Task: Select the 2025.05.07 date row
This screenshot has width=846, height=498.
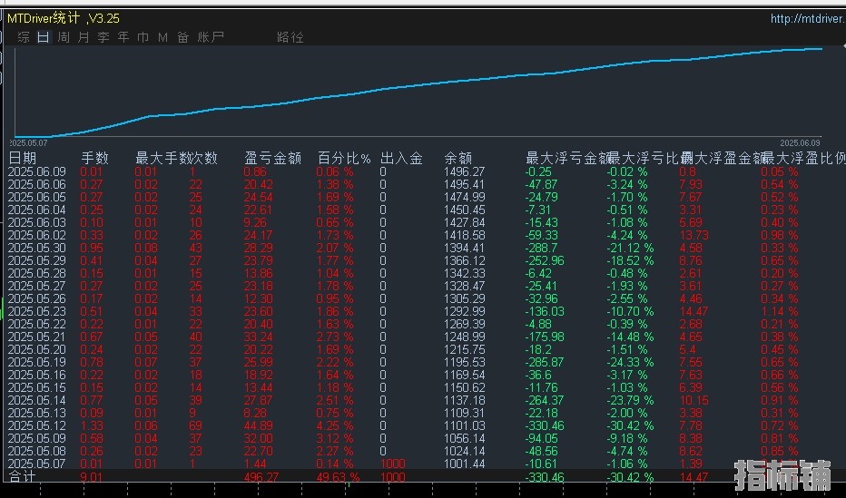Action: pyautogui.click(x=36, y=464)
